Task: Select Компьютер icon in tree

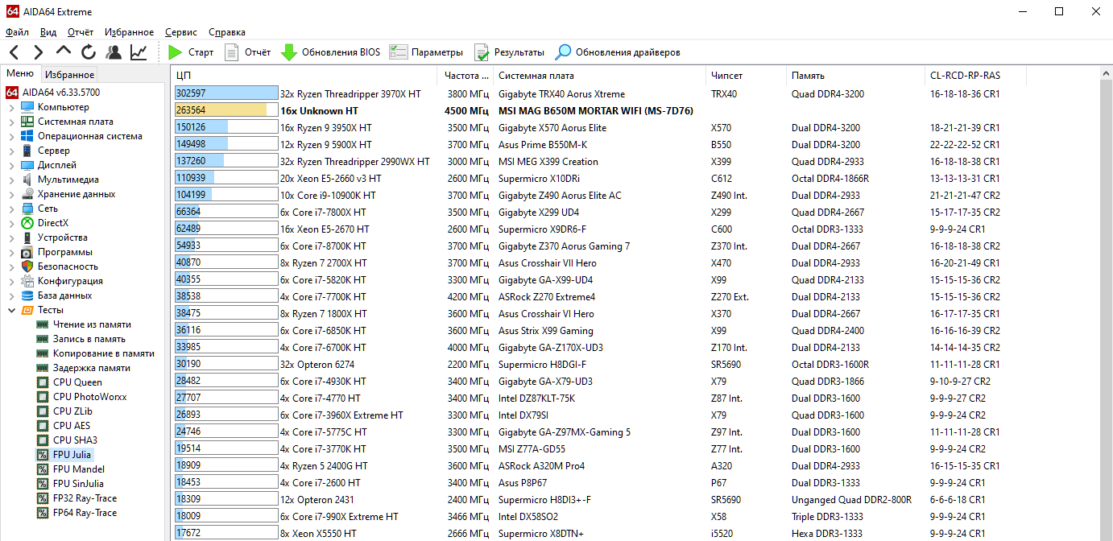Action: click(x=27, y=107)
